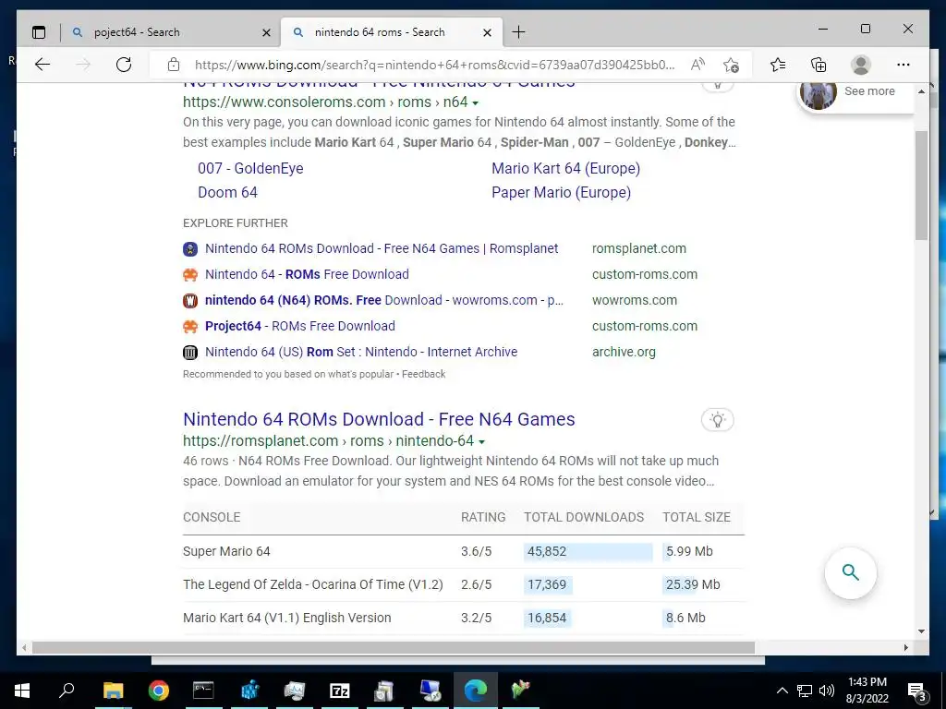The image size is (946, 709).
Task: Open the volume control tray icon
Action: tap(827, 691)
